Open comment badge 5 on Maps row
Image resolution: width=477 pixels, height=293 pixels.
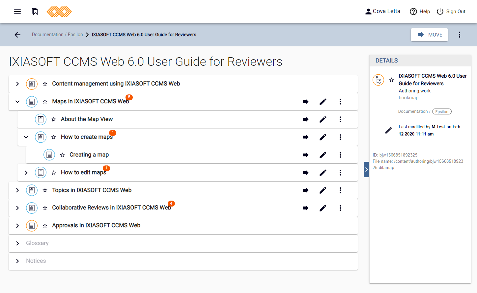pos(129,97)
